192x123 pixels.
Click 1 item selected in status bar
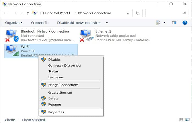click(33, 120)
